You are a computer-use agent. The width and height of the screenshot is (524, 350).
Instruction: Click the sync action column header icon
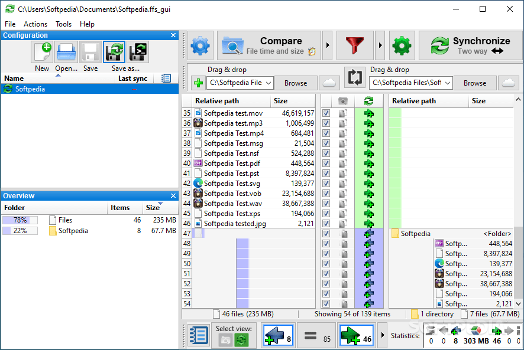point(368,101)
